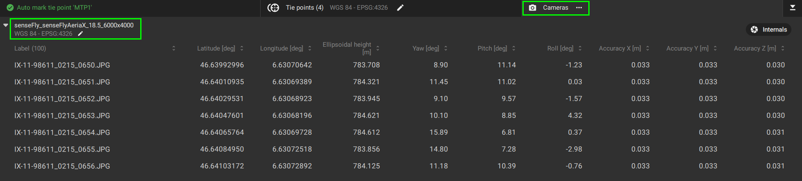
Task: Switch to the Tie points (4) tab
Action: pyautogui.click(x=304, y=8)
